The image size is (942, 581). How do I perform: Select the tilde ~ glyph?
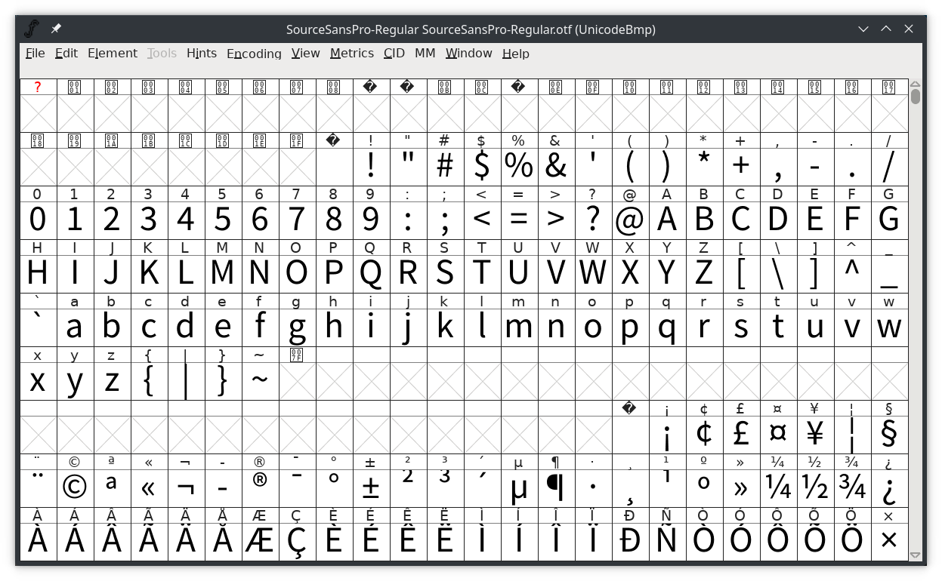click(260, 381)
